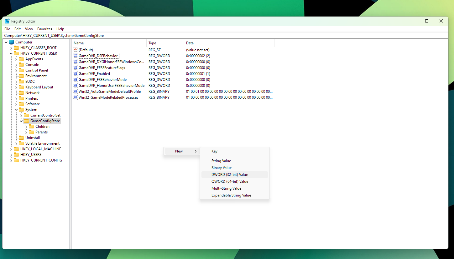Select the GameDVR_DXGIHonorFSEWindowsCo... value
This screenshot has height=259, width=454.
(111, 62)
